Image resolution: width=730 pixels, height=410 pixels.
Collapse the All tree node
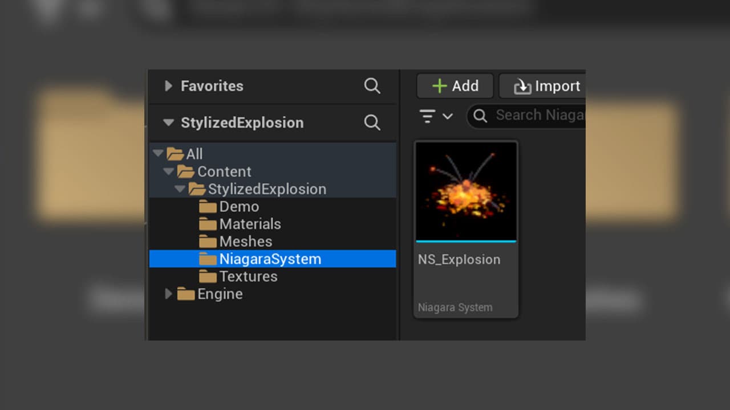158,154
